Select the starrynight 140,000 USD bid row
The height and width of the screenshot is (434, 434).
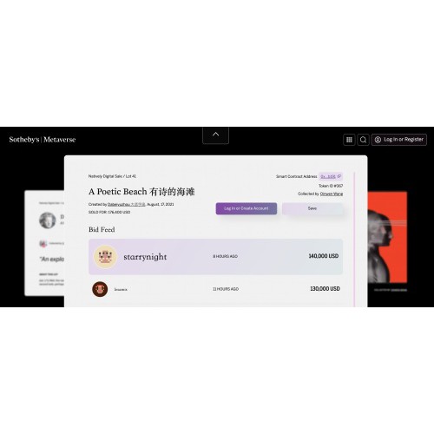(215, 257)
